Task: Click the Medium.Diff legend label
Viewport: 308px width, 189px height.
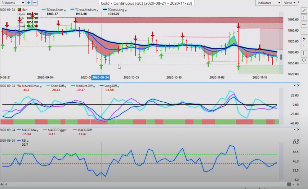Action: [84, 86]
